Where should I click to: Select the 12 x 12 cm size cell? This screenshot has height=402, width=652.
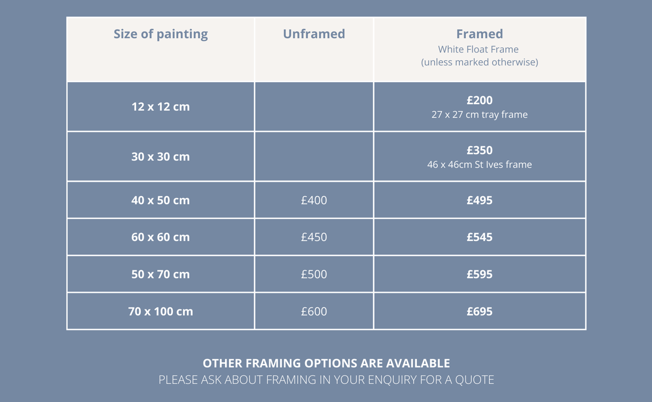pyautogui.click(x=160, y=107)
